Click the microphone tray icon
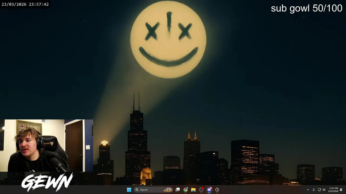346x194 pixels. (314, 190)
